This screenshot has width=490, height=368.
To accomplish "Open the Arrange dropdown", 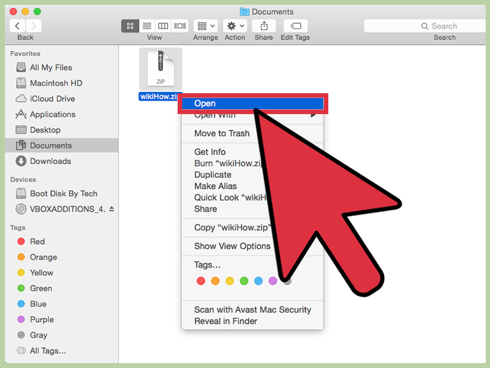I will [x=206, y=26].
